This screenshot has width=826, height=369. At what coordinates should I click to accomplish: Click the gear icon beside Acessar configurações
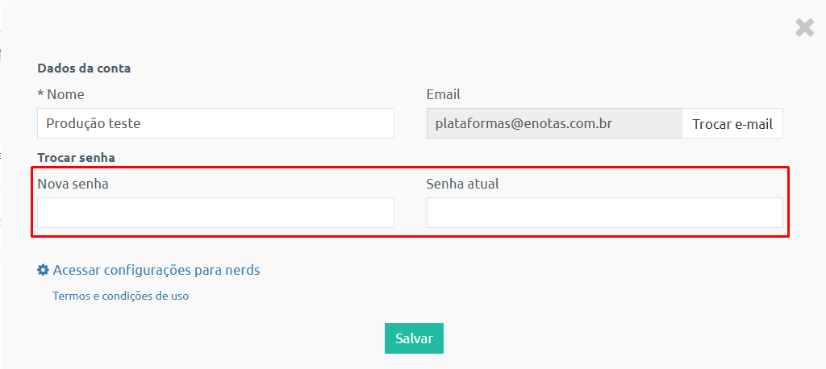click(x=43, y=270)
